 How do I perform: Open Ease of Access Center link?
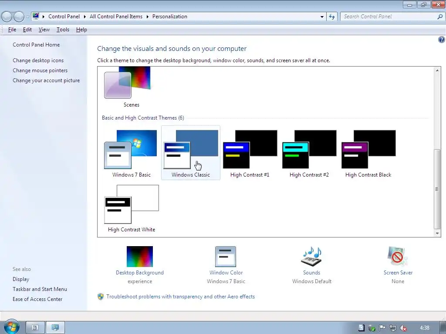37,299
